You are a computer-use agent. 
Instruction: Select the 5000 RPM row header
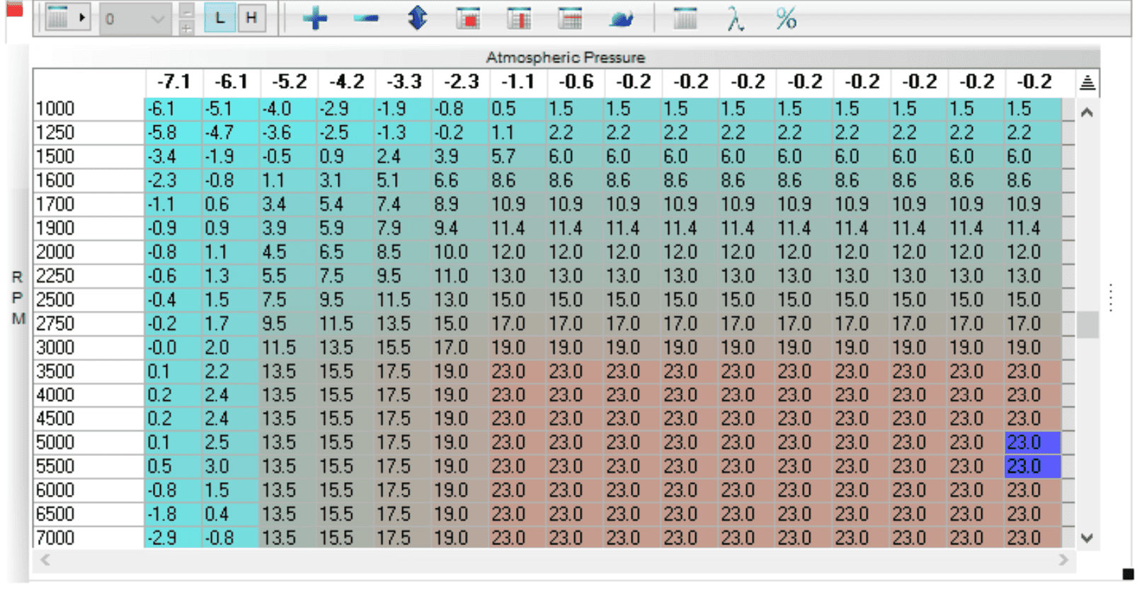tap(89, 442)
